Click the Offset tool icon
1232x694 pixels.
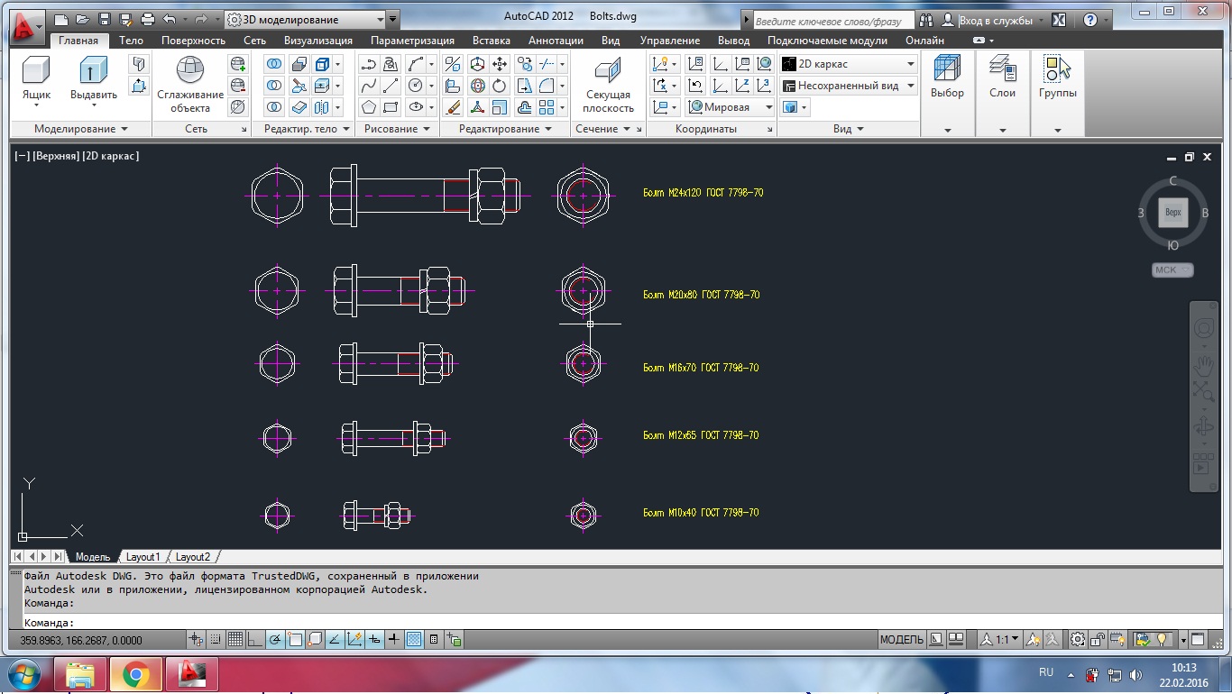(x=523, y=107)
